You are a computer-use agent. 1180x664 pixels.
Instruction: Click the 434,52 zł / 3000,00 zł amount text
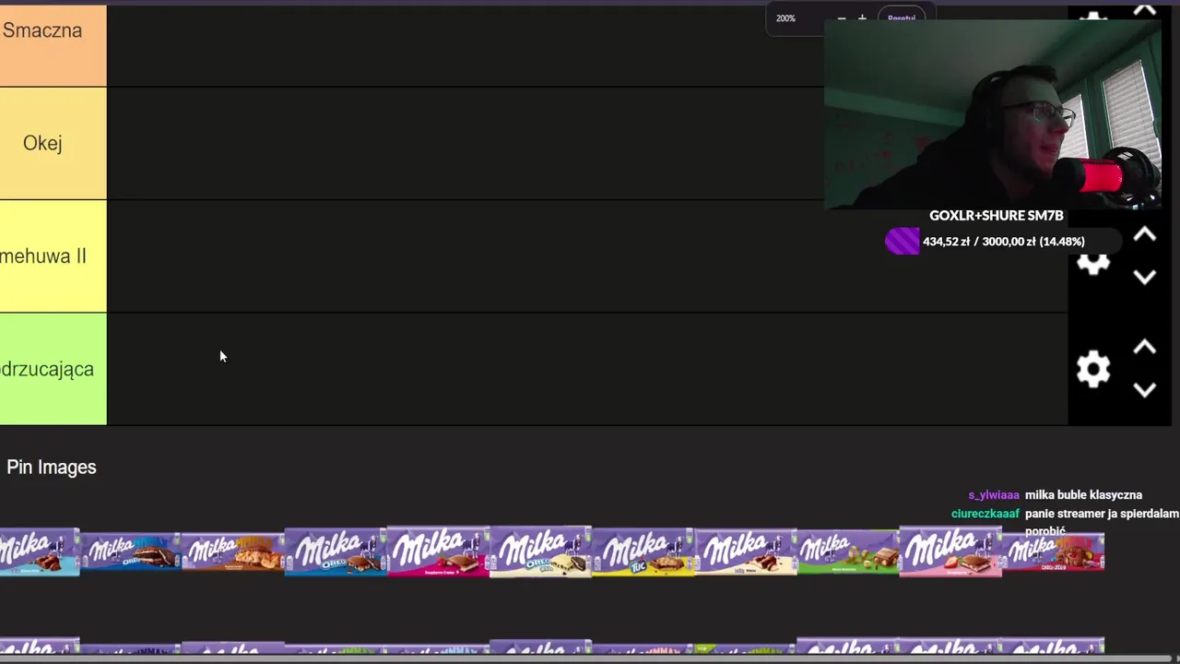(x=1003, y=242)
